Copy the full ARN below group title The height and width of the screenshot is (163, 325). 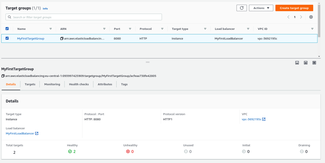click(x=3, y=76)
